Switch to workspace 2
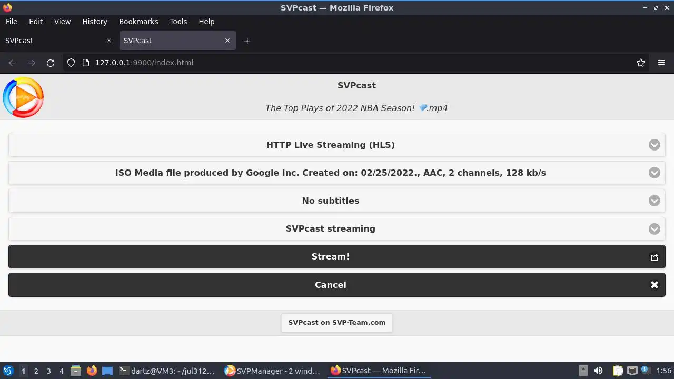The image size is (674, 379). pos(36,371)
